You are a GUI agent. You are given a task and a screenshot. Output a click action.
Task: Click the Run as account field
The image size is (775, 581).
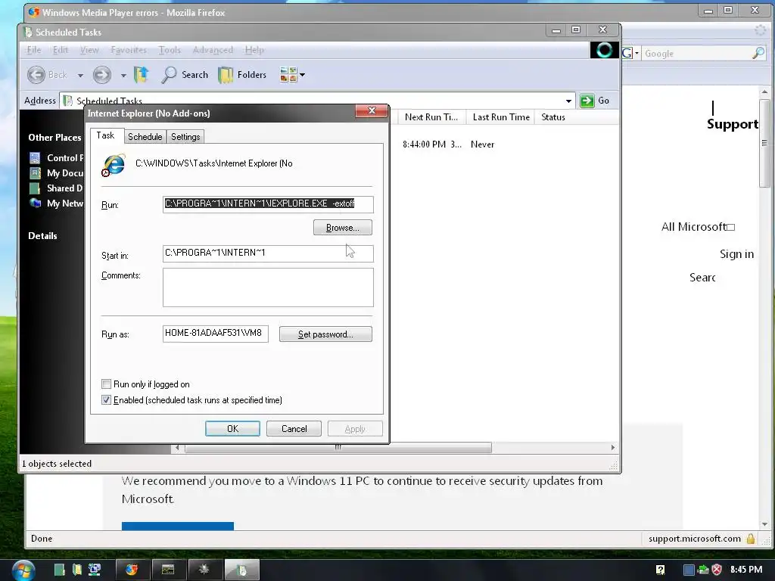216,334
